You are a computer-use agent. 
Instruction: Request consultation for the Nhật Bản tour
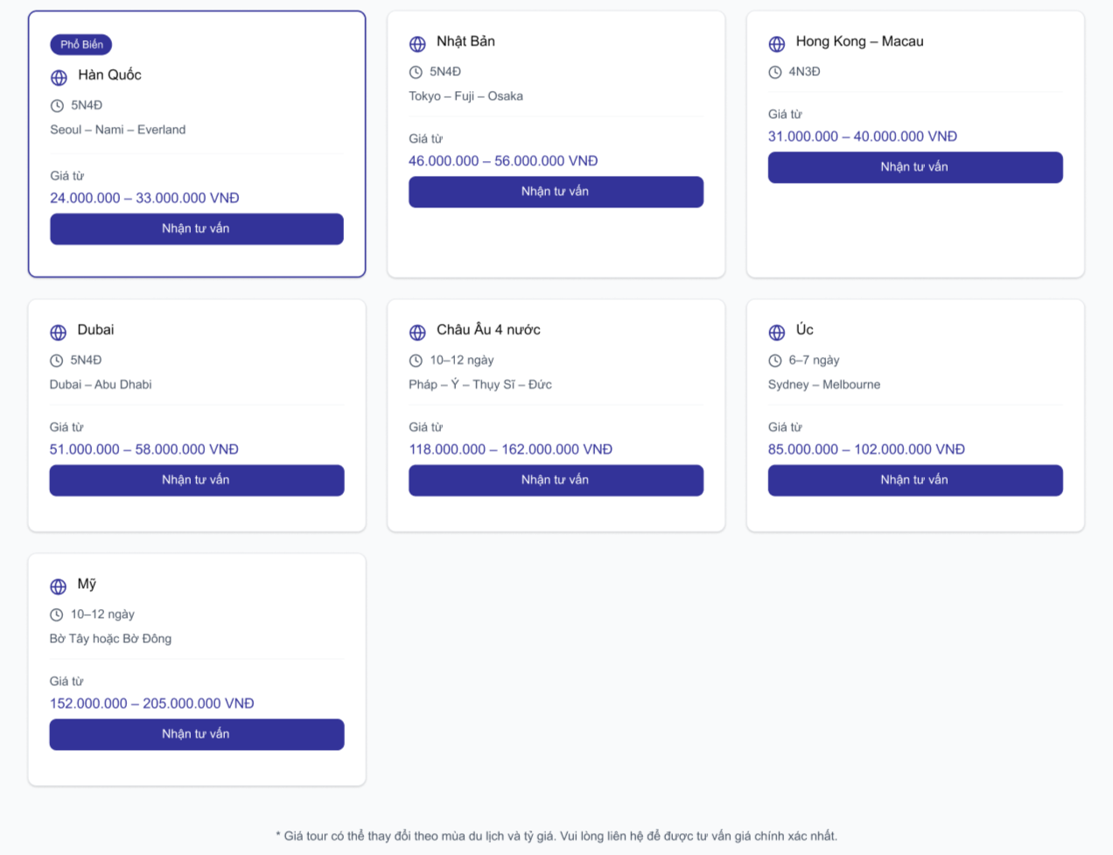556,192
